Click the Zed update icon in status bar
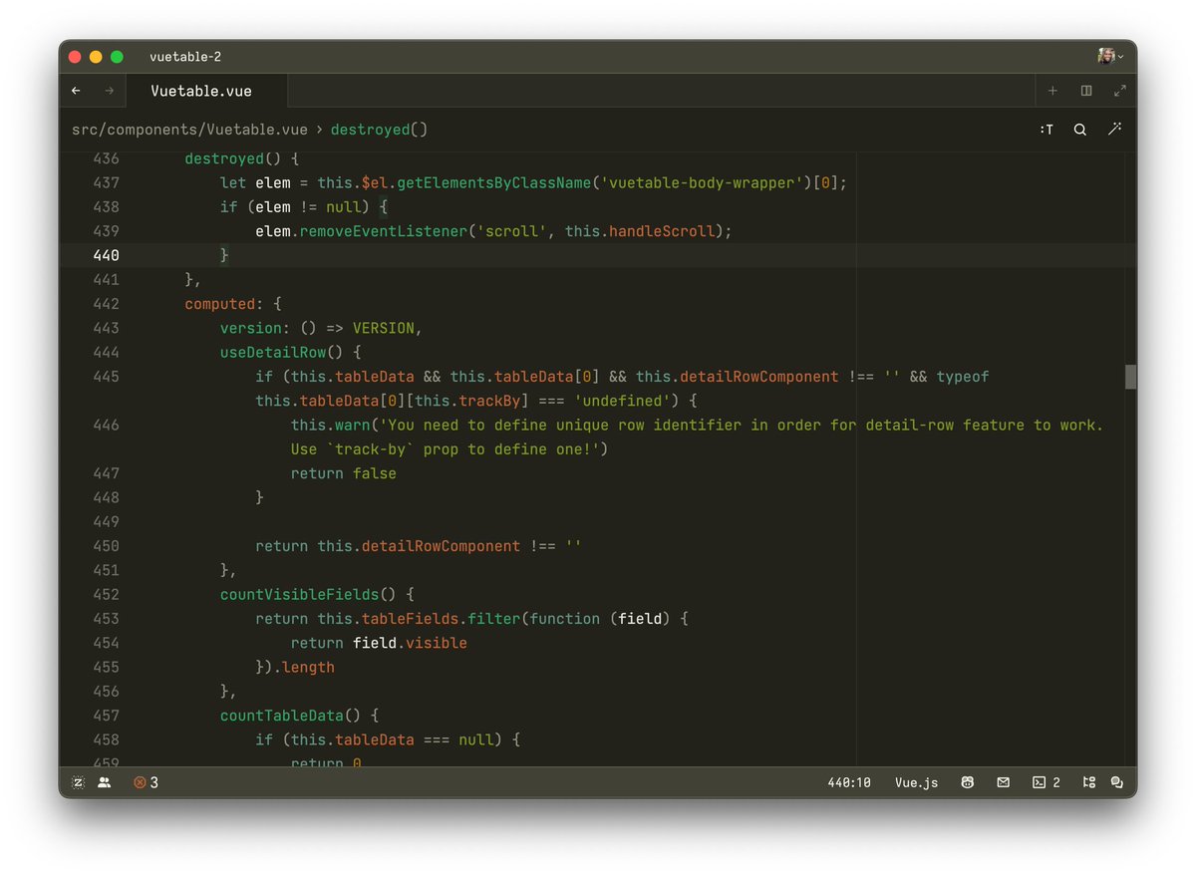 [x=78, y=782]
